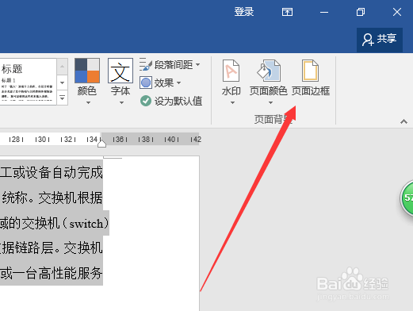Click the line "据链路层。交换机"
Screen dimensions: 413x311
point(52,248)
